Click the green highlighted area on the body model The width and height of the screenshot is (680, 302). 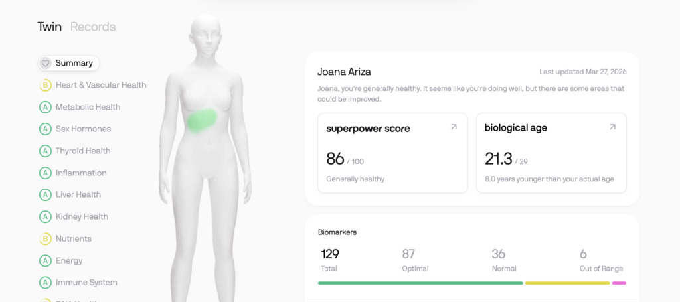point(202,120)
